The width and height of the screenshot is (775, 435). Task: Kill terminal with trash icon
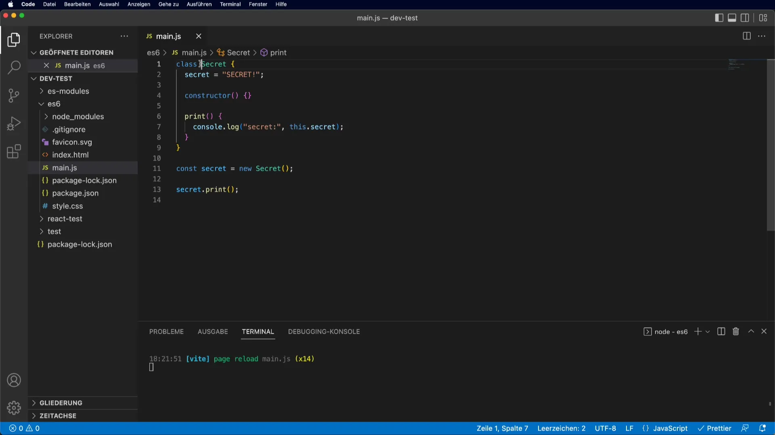736,331
